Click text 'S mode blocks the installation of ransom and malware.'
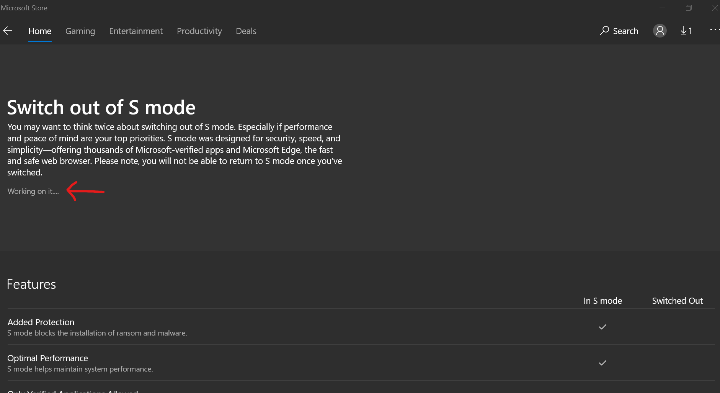Image resolution: width=720 pixels, height=393 pixels. click(97, 333)
